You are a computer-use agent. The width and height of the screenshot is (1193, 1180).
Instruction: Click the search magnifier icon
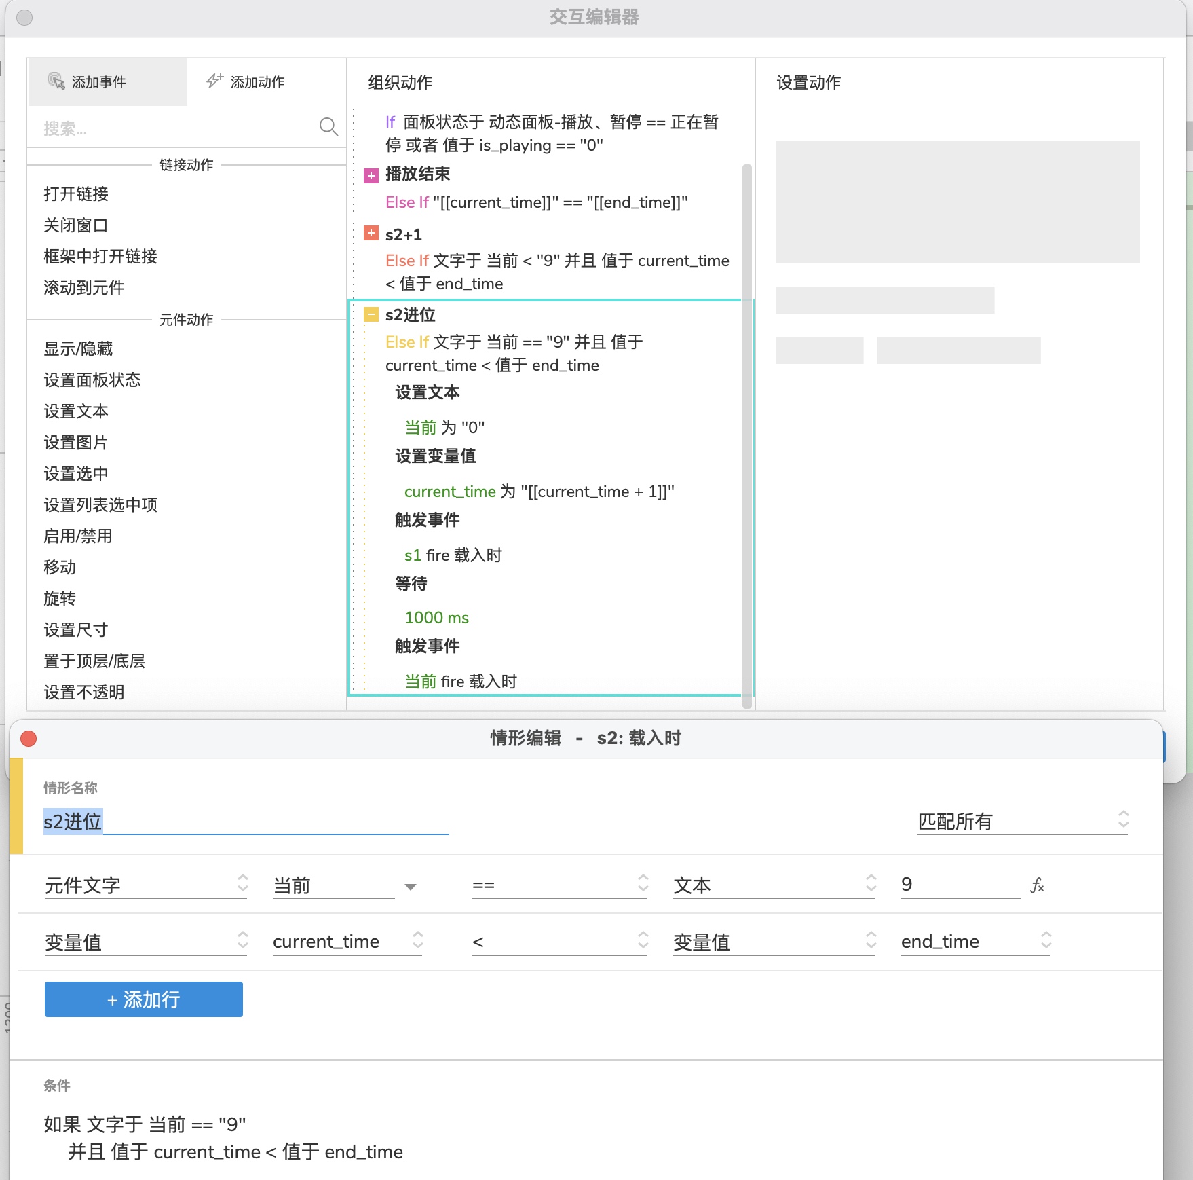[x=328, y=127]
